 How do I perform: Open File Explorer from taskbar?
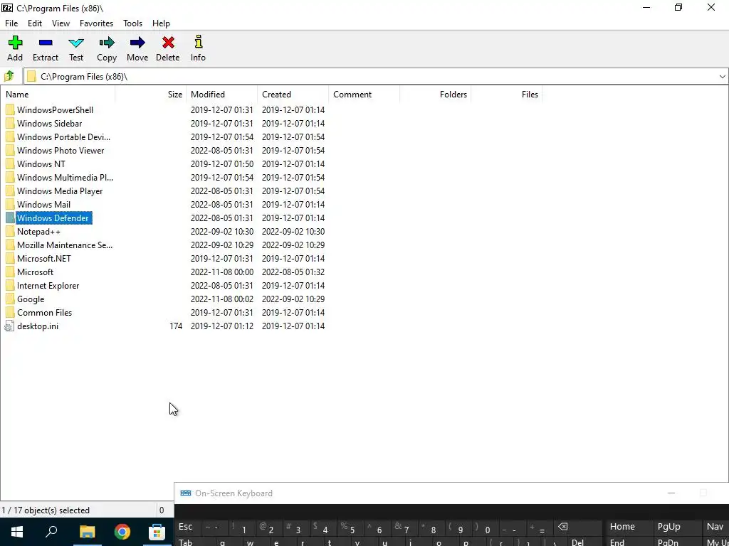[x=87, y=532]
